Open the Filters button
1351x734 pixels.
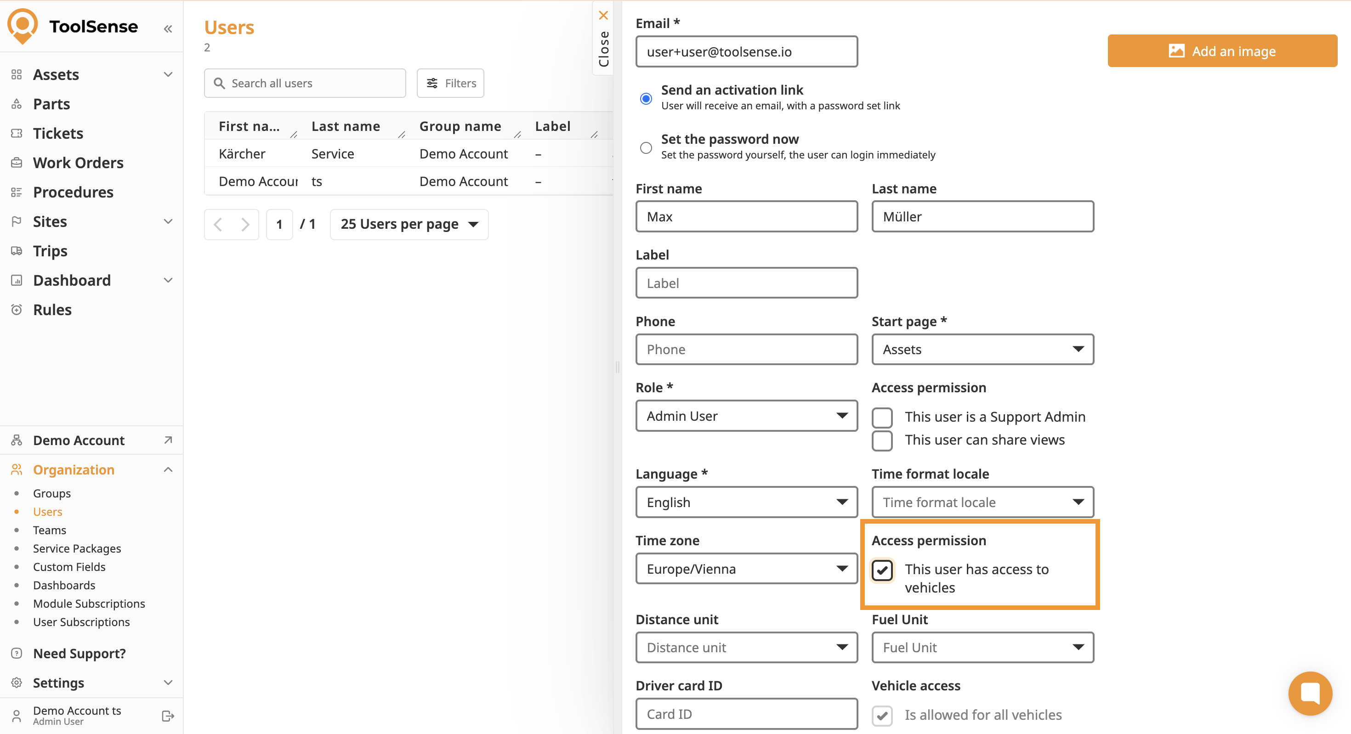[450, 83]
